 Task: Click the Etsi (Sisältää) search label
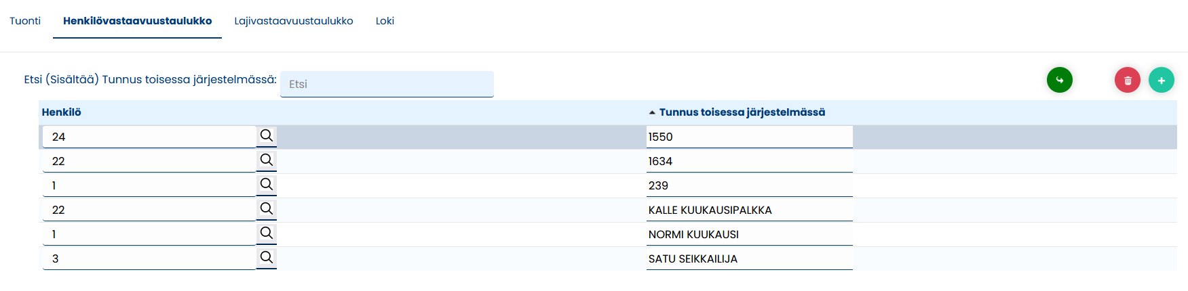pyautogui.click(x=150, y=80)
